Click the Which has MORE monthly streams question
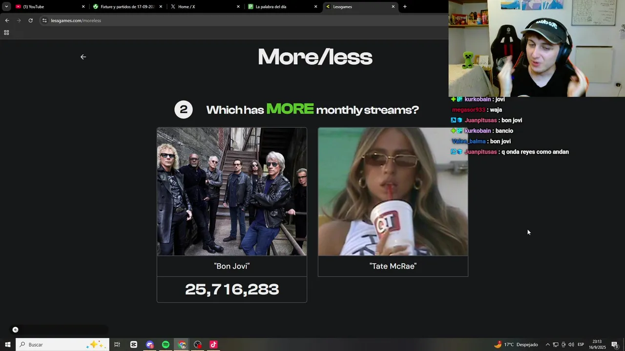The height and width of the screenshot is (351, 625). coord(312,109)
